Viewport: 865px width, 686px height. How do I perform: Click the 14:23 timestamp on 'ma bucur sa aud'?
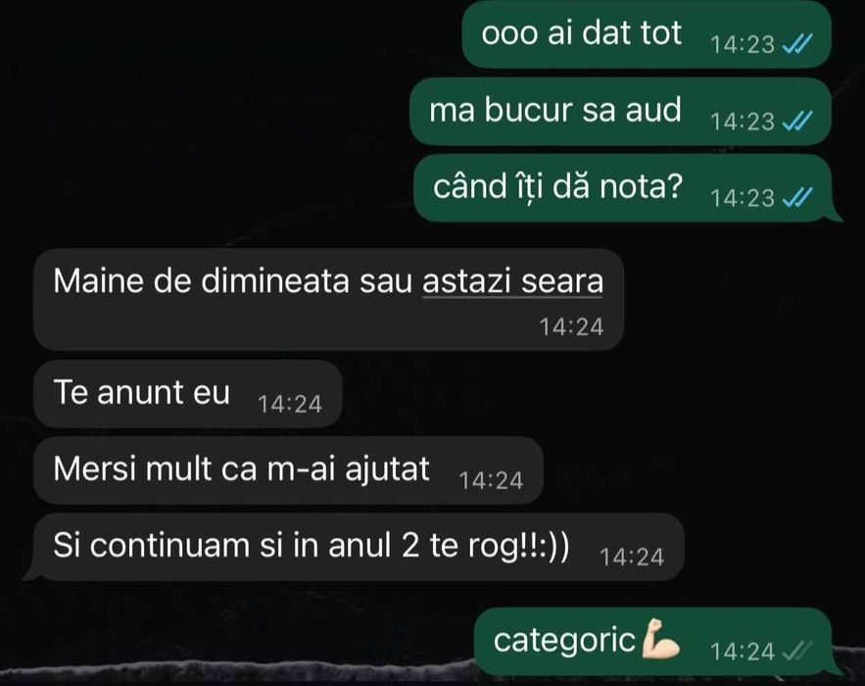pyautogui.click(x=743, y=122)
